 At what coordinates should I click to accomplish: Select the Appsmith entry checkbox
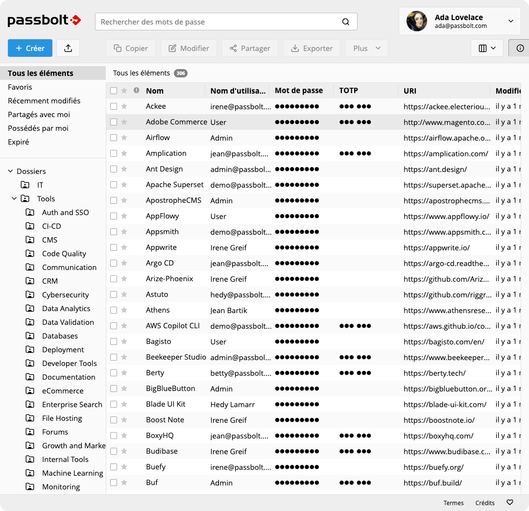[114, 232]
